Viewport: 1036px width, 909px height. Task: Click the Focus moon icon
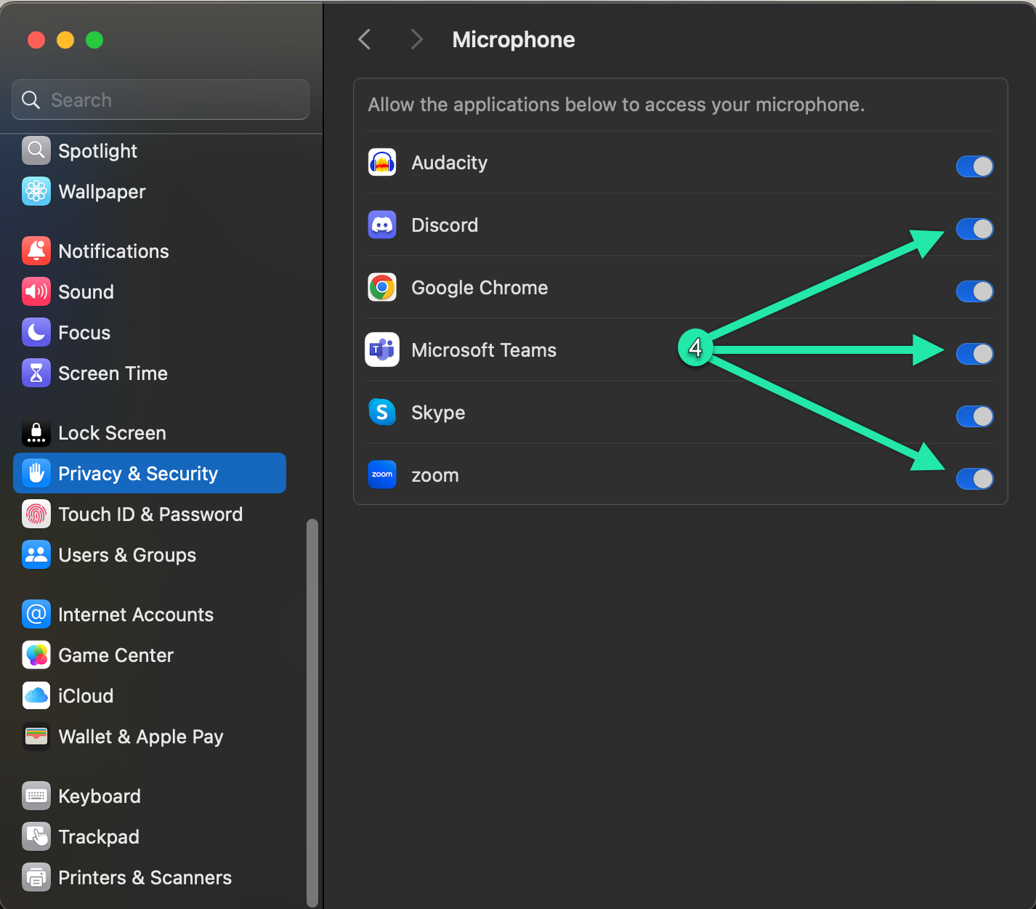36,333
